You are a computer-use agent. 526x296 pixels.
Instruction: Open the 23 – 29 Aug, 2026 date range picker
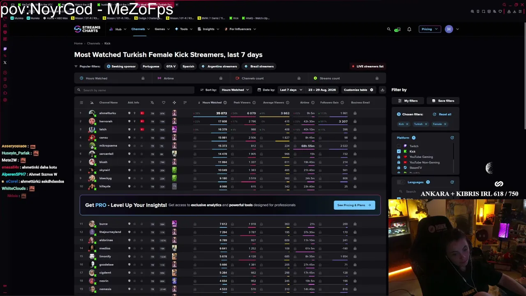tap(322, 90)
